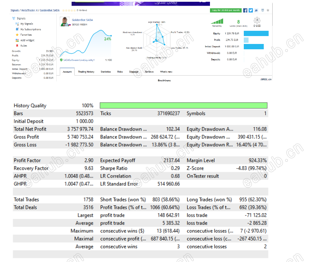Open the SADASoftware-LiveLiquidity1 broker link
The width and height of the screenshot is (329, 262).
coord(79,60)
